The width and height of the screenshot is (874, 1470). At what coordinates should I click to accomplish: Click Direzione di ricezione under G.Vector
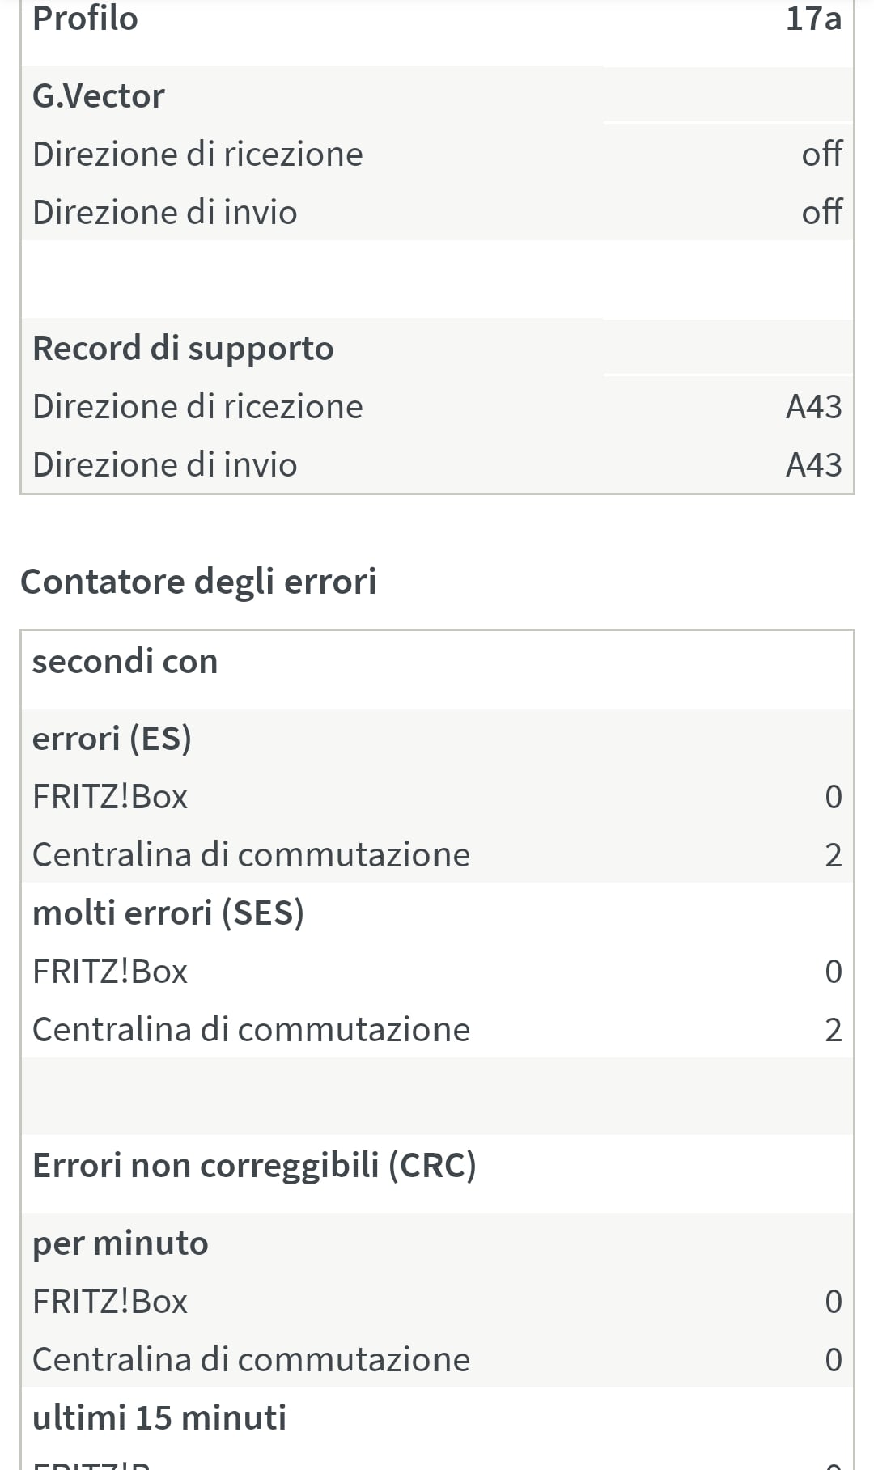point(197,154)
